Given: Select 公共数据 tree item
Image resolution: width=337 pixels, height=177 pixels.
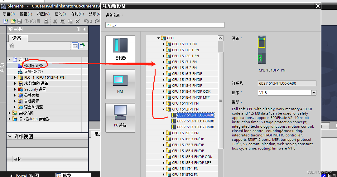Looking at the screenshot, I should tap(31, 95).
